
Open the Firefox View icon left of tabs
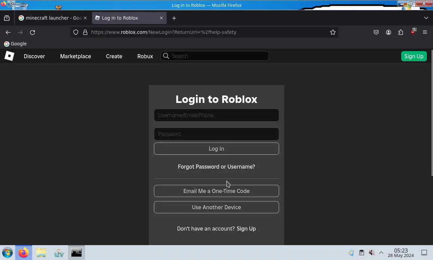[x=7, y=18]
